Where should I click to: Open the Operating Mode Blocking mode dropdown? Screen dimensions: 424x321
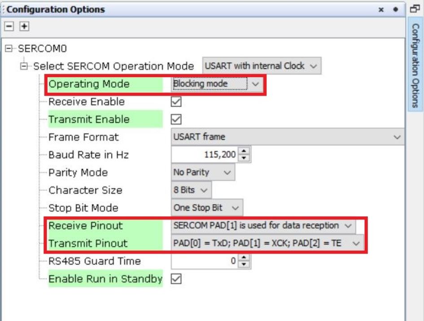click(x=217, y=84)
